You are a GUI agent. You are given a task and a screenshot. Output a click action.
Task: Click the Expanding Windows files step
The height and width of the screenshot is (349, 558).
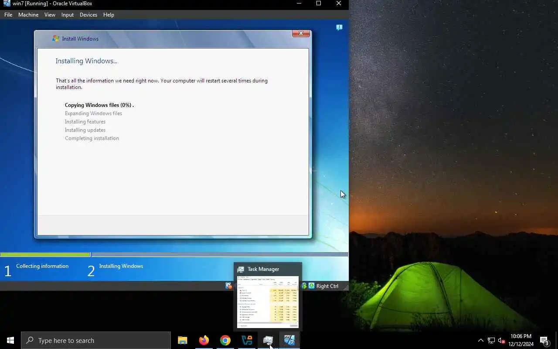click(x=93, y=113)
